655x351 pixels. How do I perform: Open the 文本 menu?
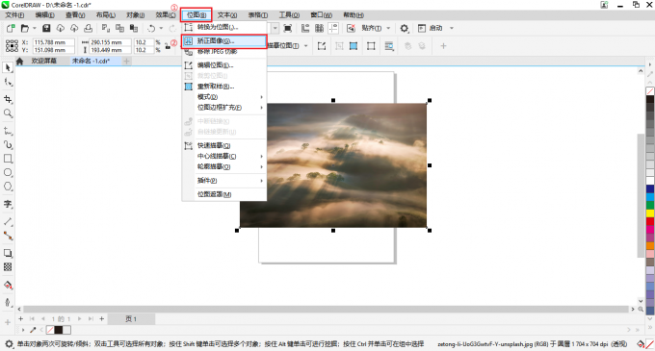click(227, 15)
